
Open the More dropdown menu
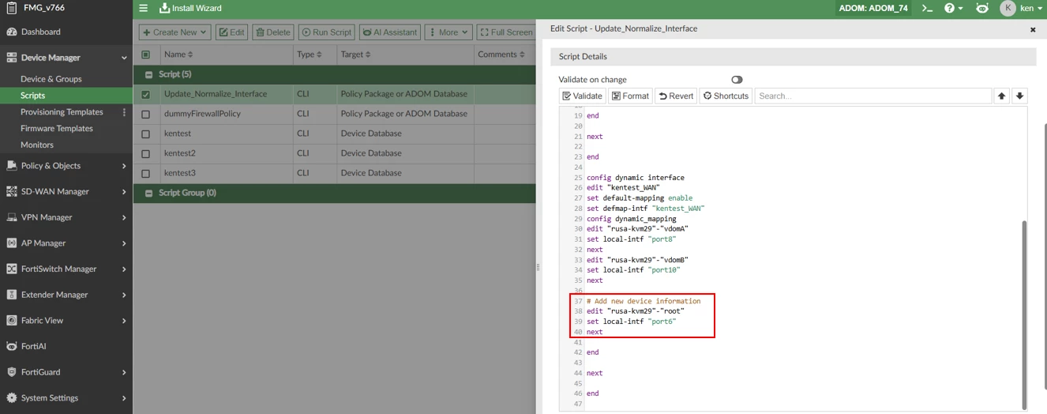448,32
